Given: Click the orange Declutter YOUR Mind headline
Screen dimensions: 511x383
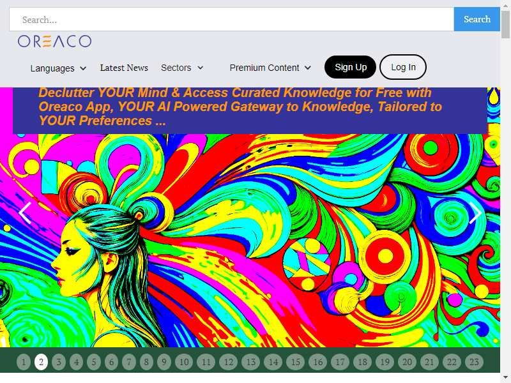Looking at the screenshot, I should (x=240, y=107).
